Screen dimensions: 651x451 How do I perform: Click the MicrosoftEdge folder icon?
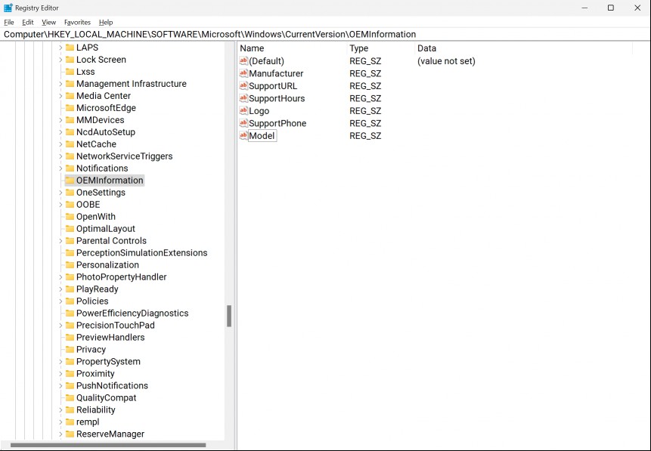70,108
